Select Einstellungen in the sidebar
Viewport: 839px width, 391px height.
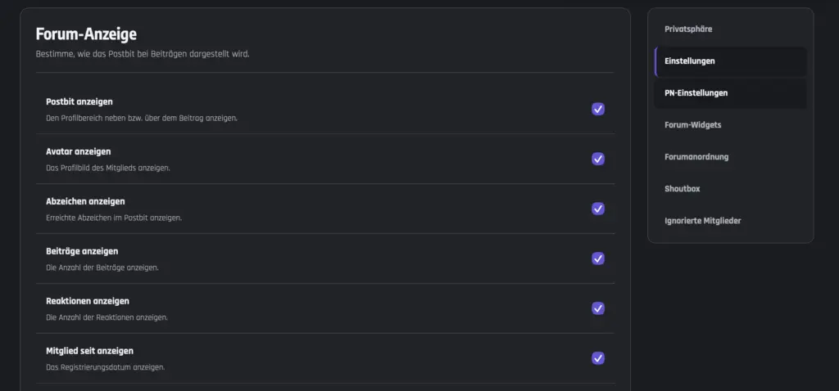click(x=730, y=61)
